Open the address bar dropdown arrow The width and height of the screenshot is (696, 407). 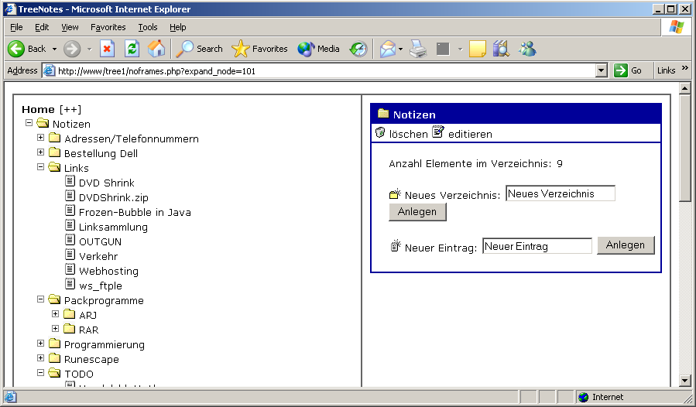602,70
